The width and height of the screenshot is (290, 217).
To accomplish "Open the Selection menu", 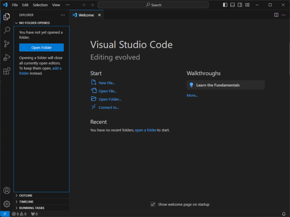I will point(40,5).
